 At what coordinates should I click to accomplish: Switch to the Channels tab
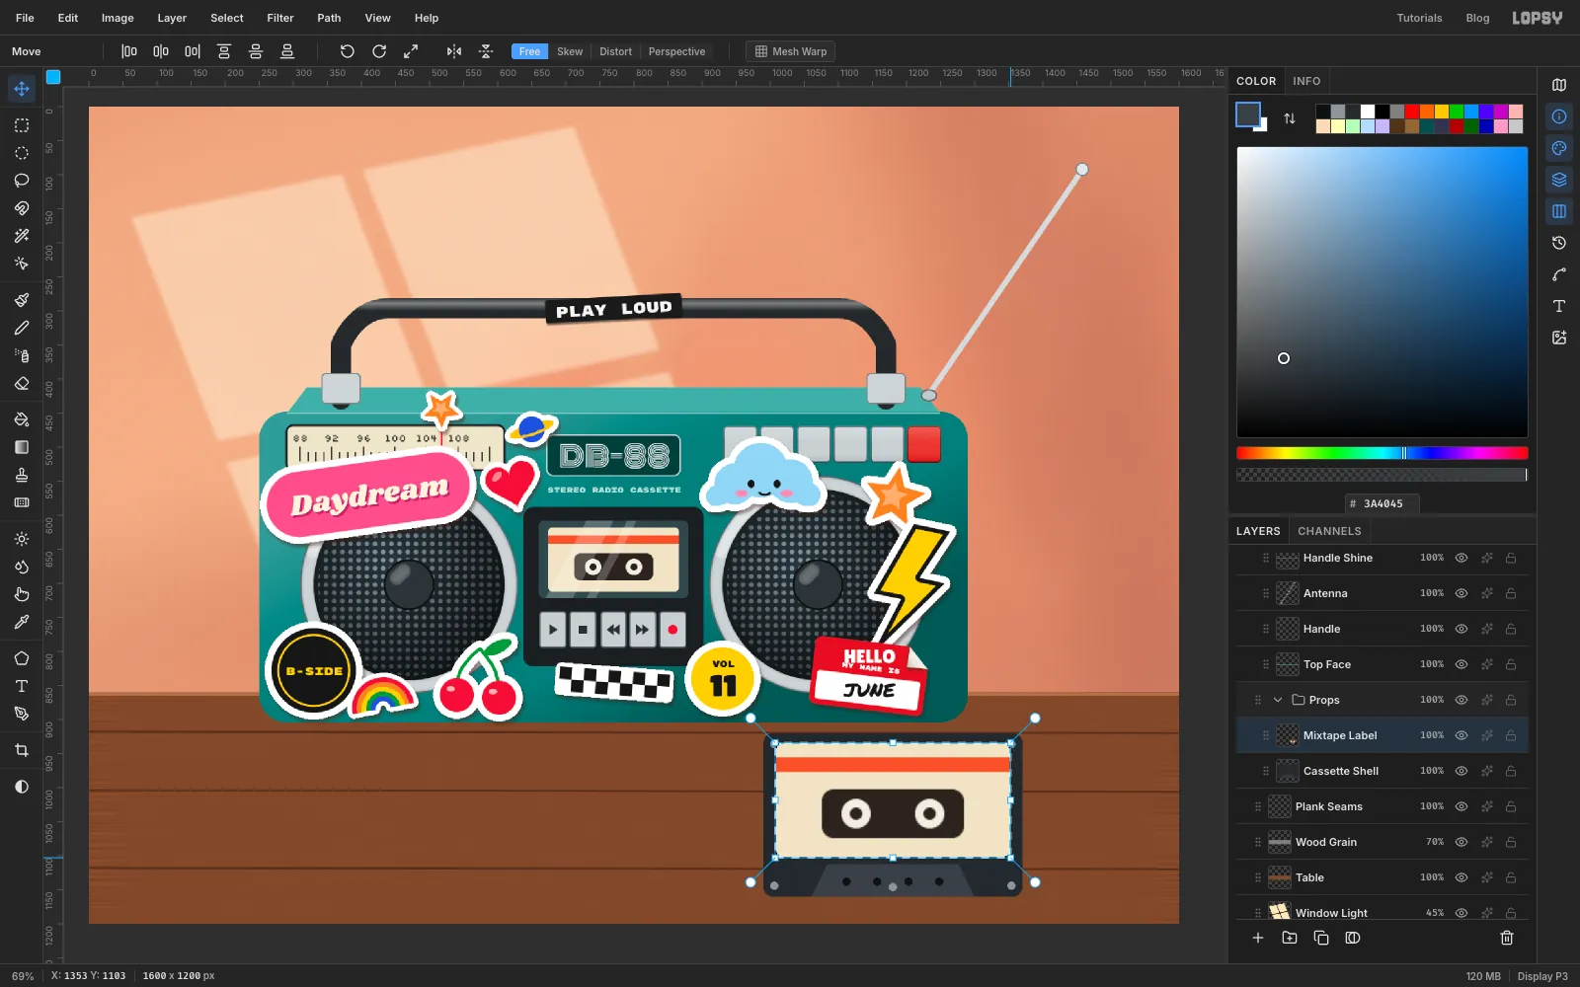tap(1329, 531)
